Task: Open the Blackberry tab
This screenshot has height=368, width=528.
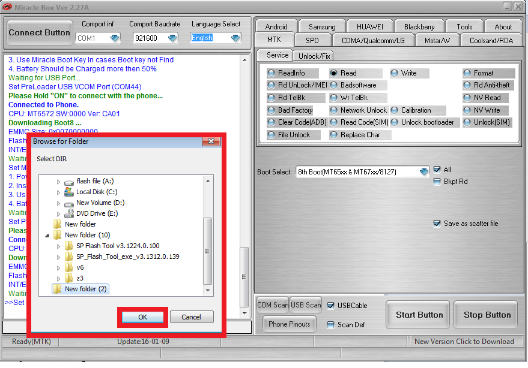Action: 419,26
